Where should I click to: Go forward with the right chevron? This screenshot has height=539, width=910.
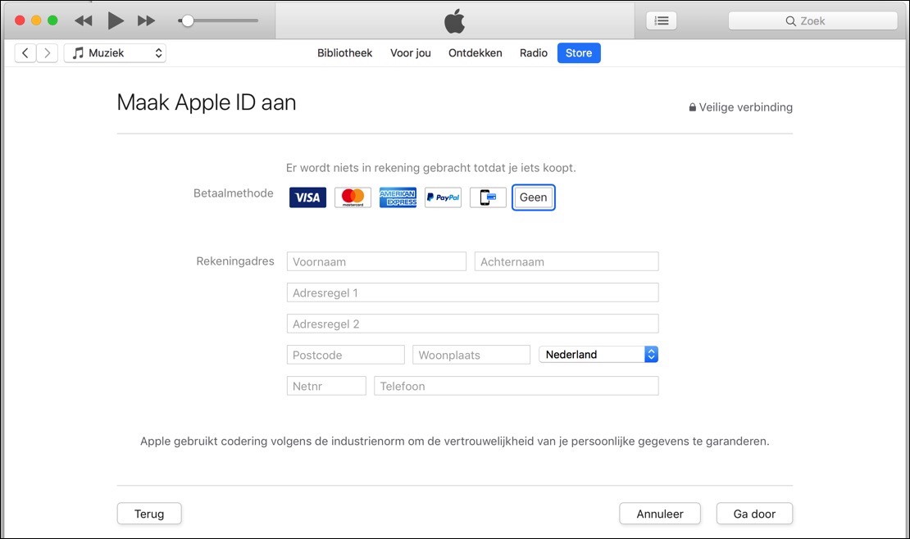click(47, 52)
